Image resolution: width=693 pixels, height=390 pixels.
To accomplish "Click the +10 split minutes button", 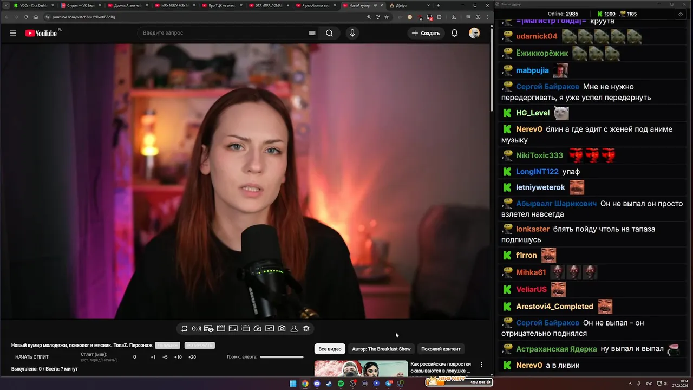I will [178, 357].
